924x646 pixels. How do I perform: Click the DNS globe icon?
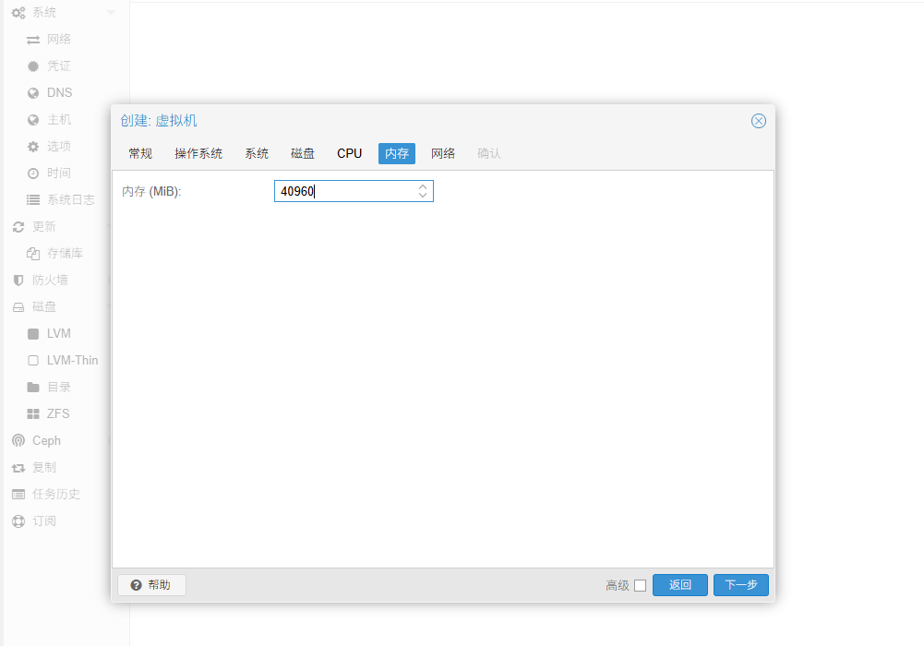tap(33, 93)
